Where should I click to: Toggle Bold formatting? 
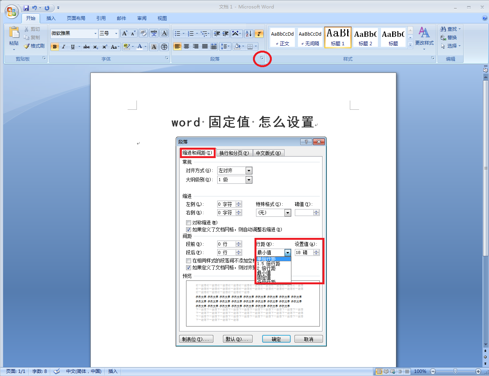click(x=55, y=47)
